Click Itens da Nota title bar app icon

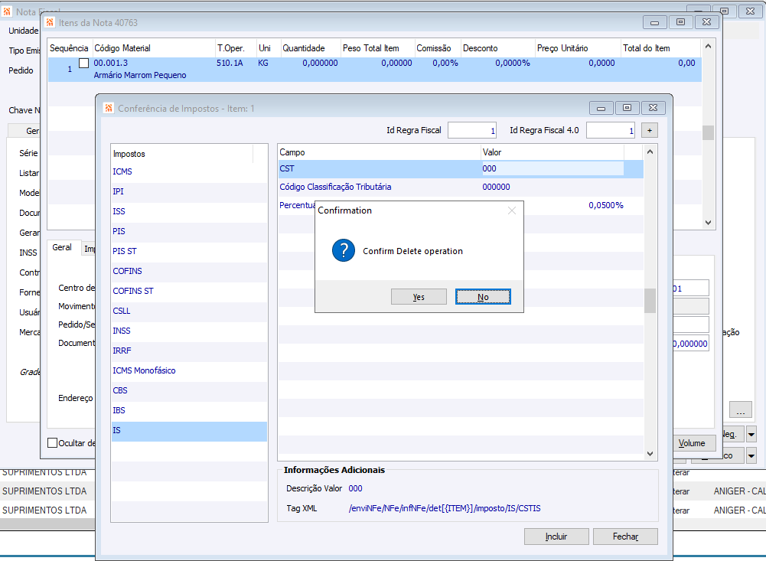pyautogui.click(x=49, y=22)
